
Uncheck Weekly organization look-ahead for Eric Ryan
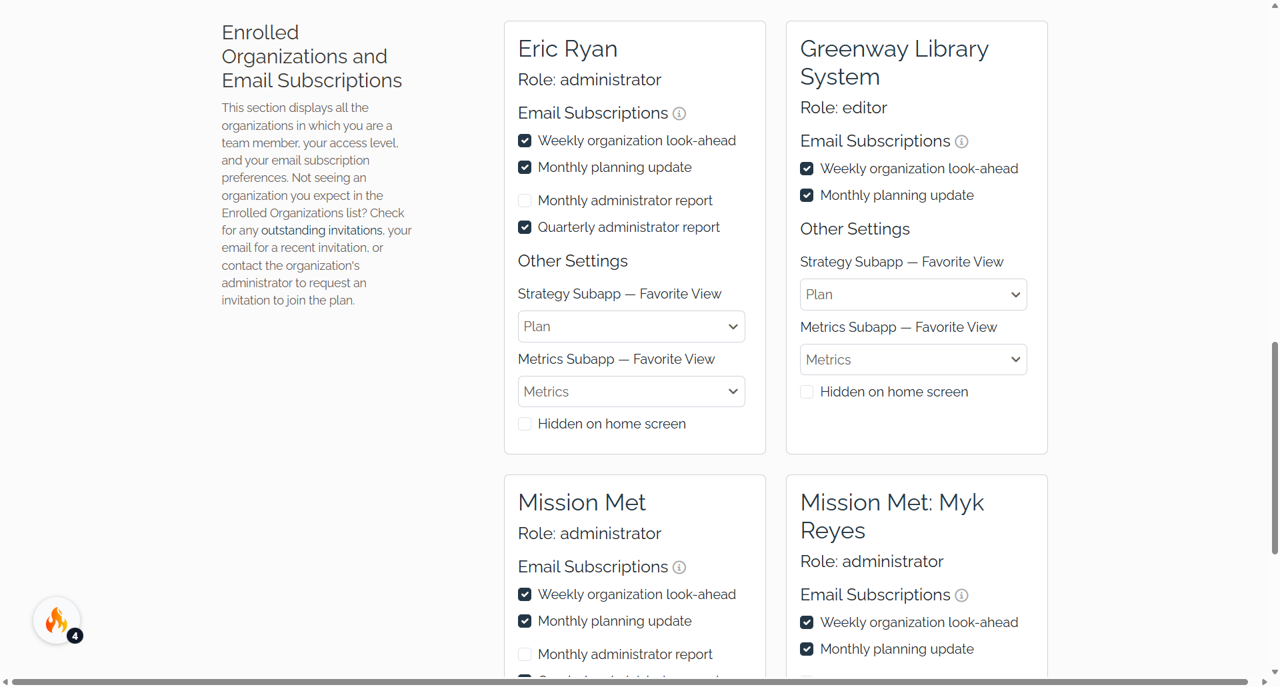click(525, 141)
